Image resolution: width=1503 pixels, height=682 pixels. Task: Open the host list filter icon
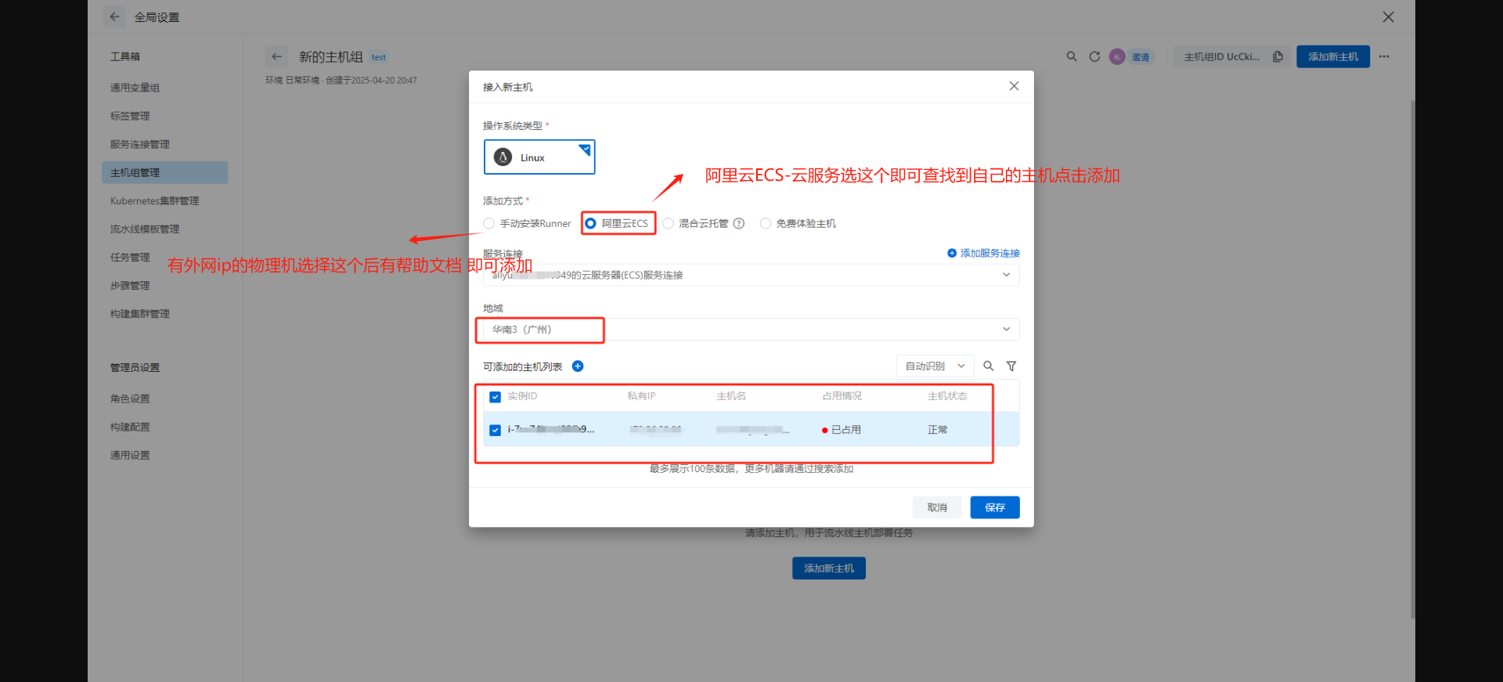click(1011, 366)
